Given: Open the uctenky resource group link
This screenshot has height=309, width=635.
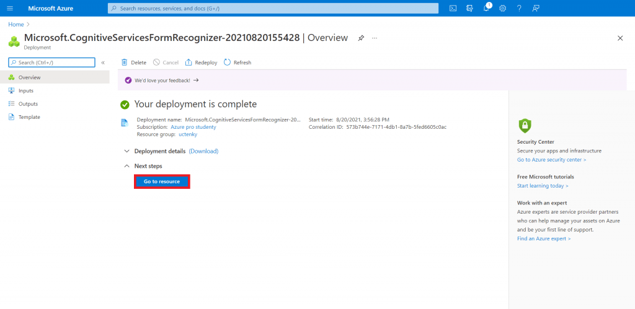Looking at the screenshot, I should [188, 134].
